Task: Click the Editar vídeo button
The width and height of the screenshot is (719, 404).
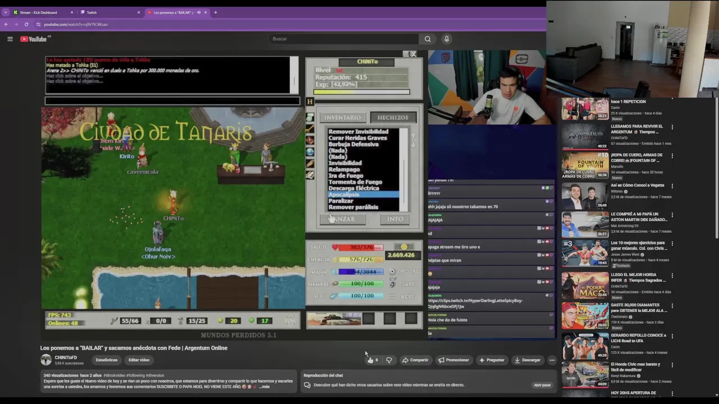Action: click(139, 360)
